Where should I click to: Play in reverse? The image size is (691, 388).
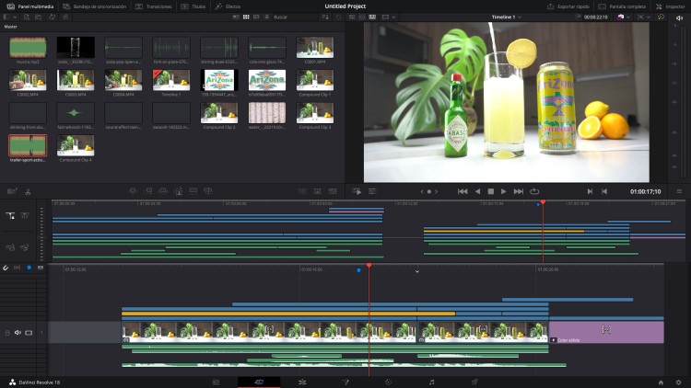477,191
